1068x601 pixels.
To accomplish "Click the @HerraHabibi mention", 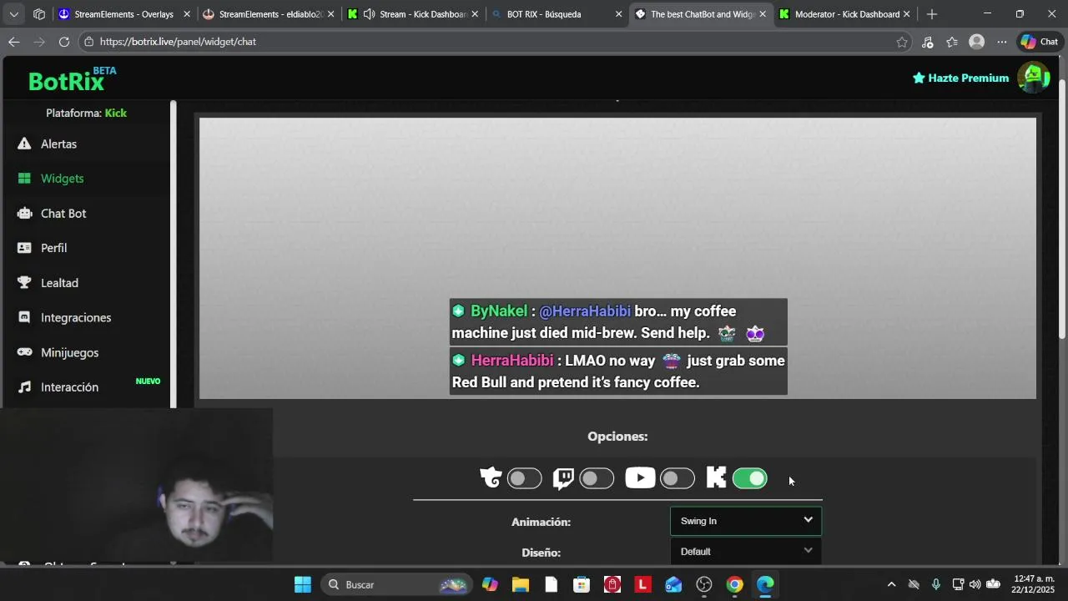I will (x=585, y=311).
